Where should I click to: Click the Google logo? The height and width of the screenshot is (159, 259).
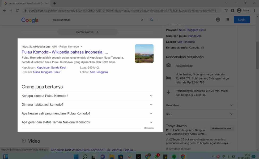coord(30,20)
